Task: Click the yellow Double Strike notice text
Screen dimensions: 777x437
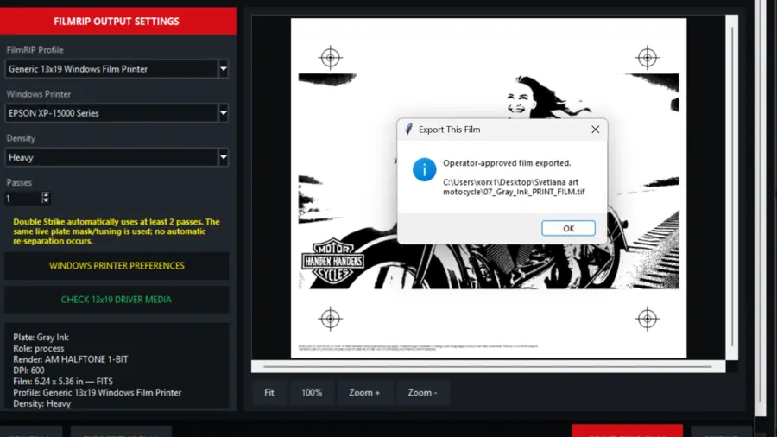Action: pos(117,231)
